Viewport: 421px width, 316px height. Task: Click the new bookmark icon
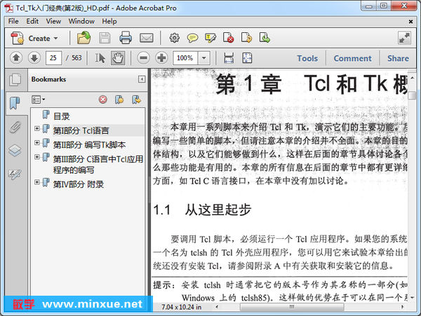(119, 99)
